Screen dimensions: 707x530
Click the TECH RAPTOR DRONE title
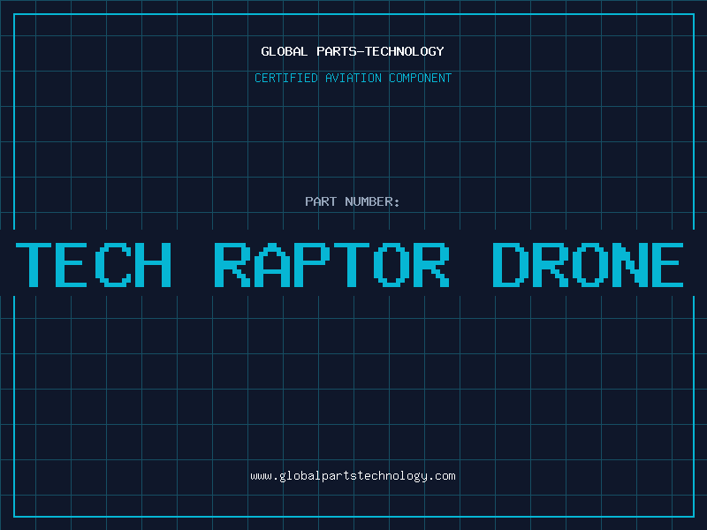[x=350, y=265]
